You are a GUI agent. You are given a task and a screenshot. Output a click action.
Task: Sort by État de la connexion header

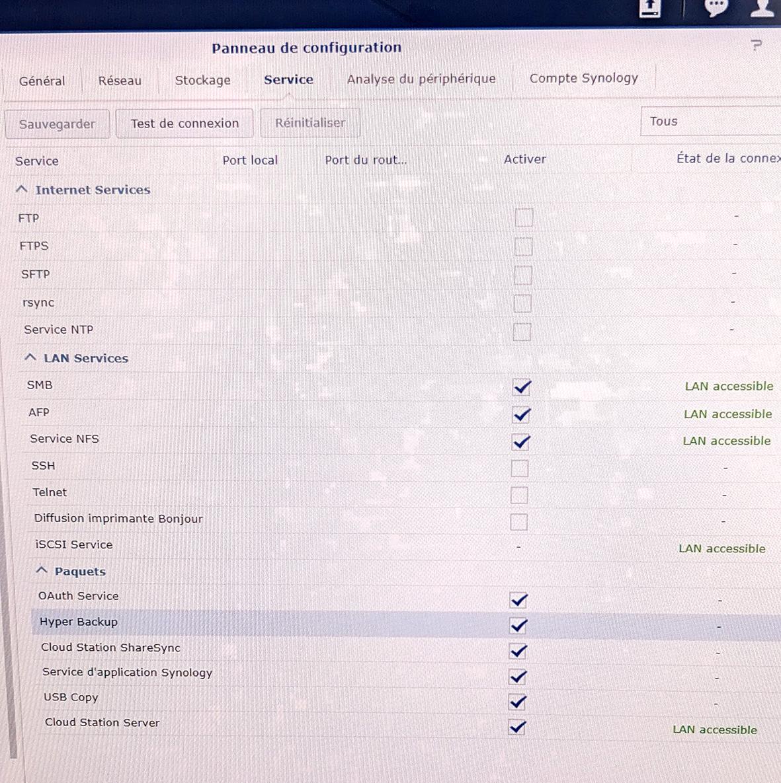point(729,159)
